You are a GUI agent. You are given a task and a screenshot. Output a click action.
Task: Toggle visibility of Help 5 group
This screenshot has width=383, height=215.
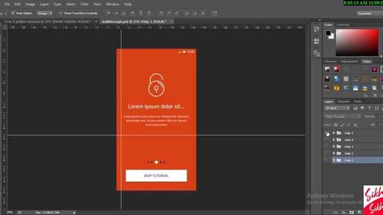327,133
